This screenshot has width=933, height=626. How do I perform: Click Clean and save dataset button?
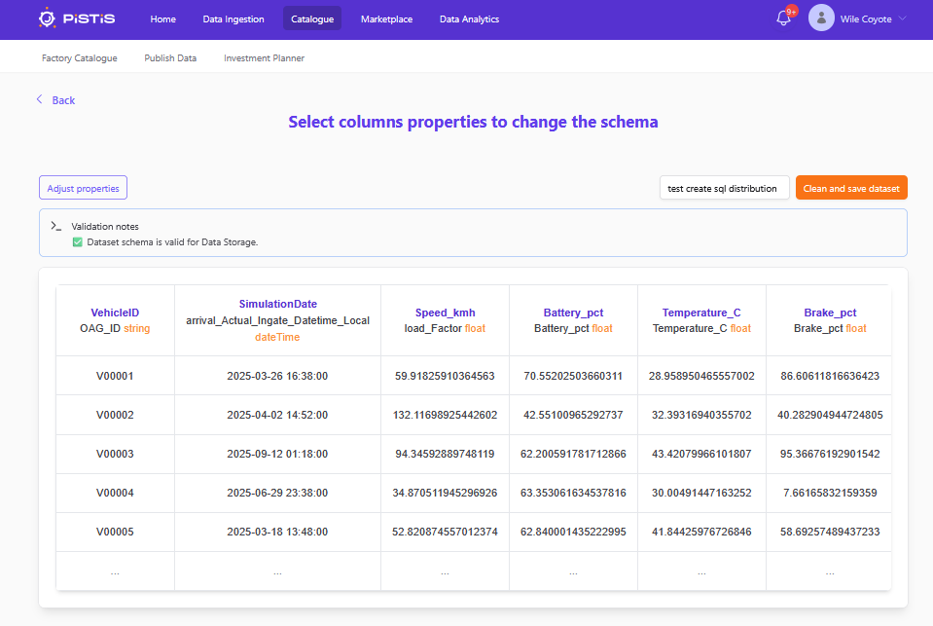click(851, 188)
